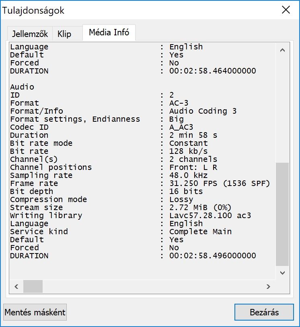Click the horizontal scrollbar left arrow
This screenshot has width=300, height=327.
pos(16,286)
